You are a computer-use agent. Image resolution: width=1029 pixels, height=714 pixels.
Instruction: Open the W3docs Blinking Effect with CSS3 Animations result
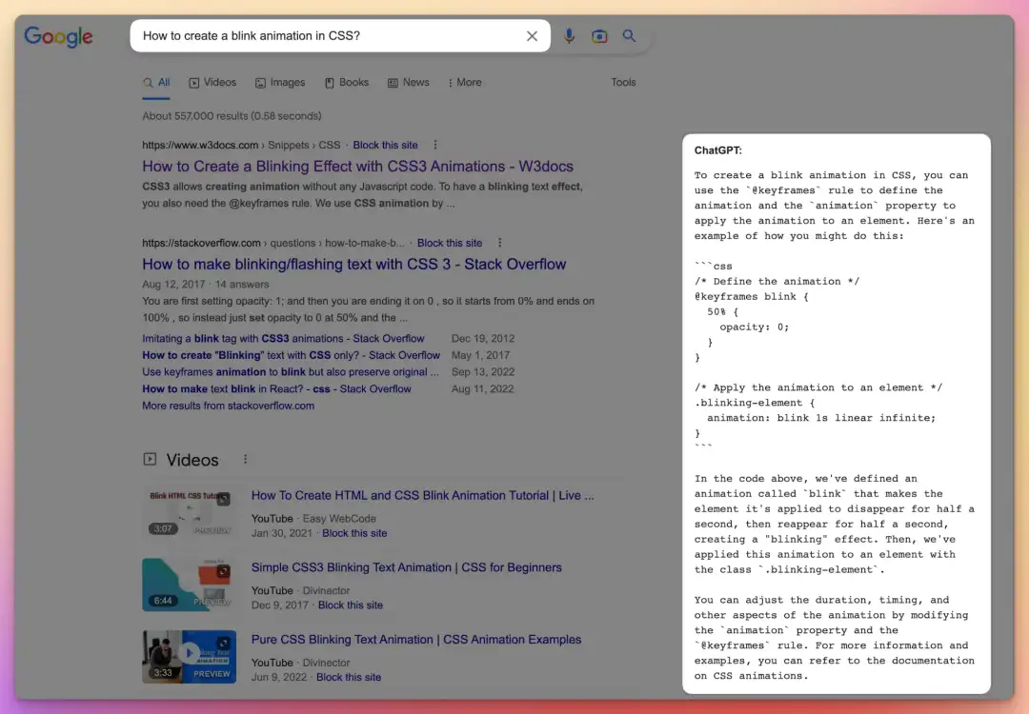pos(357,167)
